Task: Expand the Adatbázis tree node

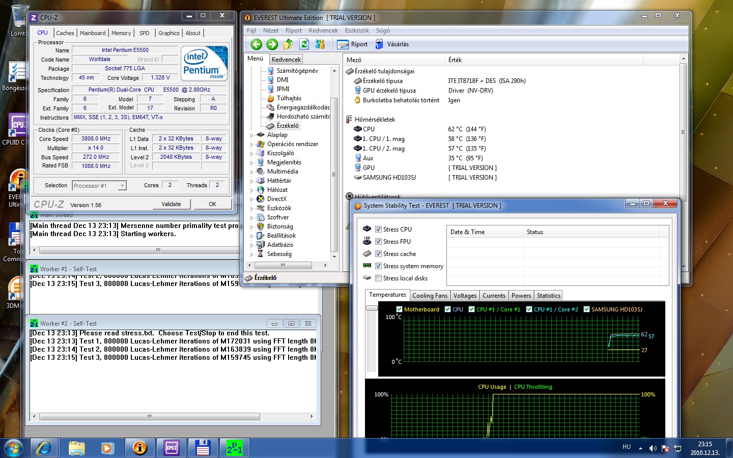Action: point(251,245)
